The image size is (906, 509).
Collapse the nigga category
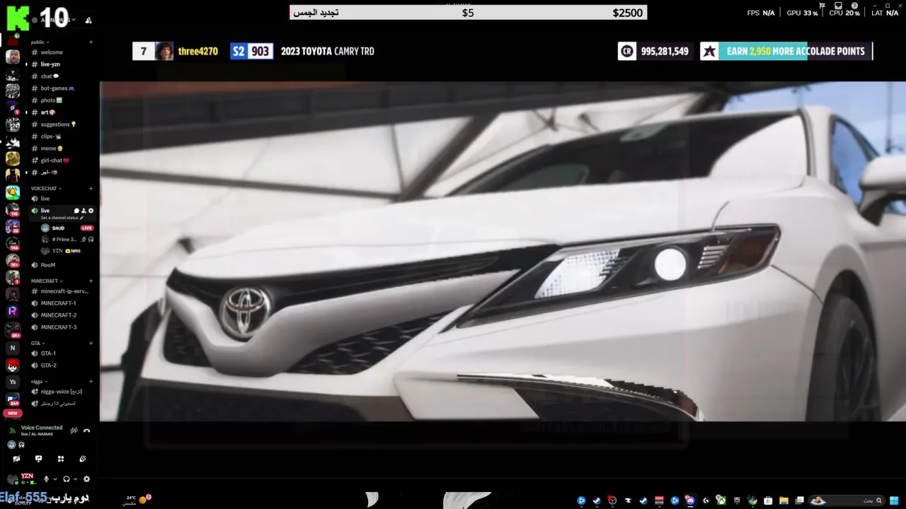pos(38,381)
